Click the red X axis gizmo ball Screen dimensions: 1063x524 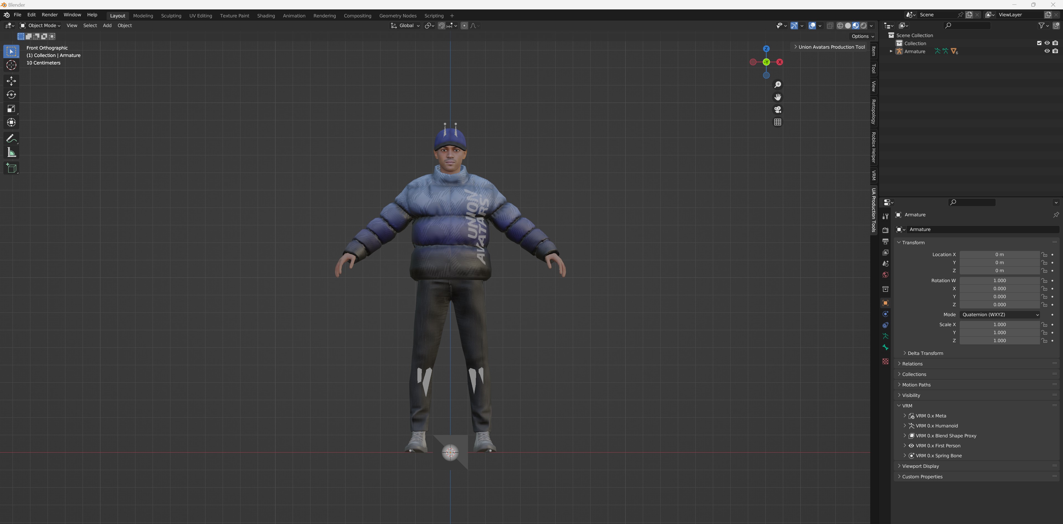(x=779, y=62)
